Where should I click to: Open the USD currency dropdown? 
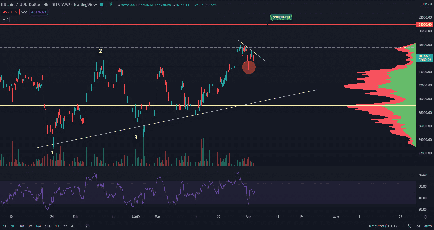(x=425, y=4)
